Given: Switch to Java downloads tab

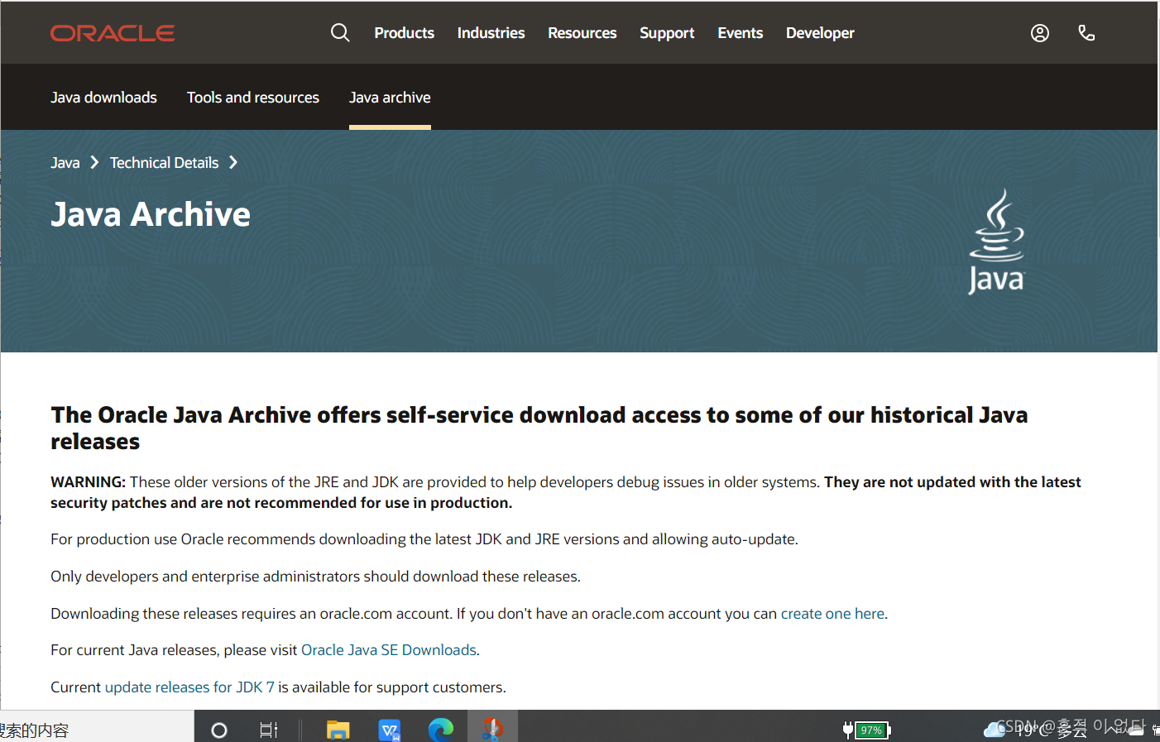Looking at the screenshot, I should click(103, 98).
